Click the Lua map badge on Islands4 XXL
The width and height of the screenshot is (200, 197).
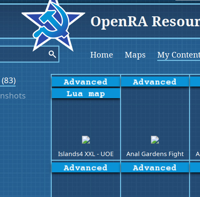point(86,94)
